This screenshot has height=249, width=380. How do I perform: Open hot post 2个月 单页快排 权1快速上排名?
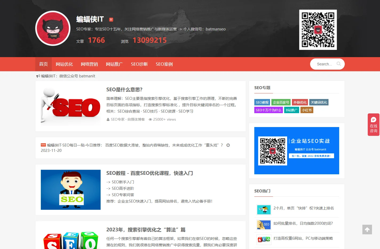coord(304,208)
